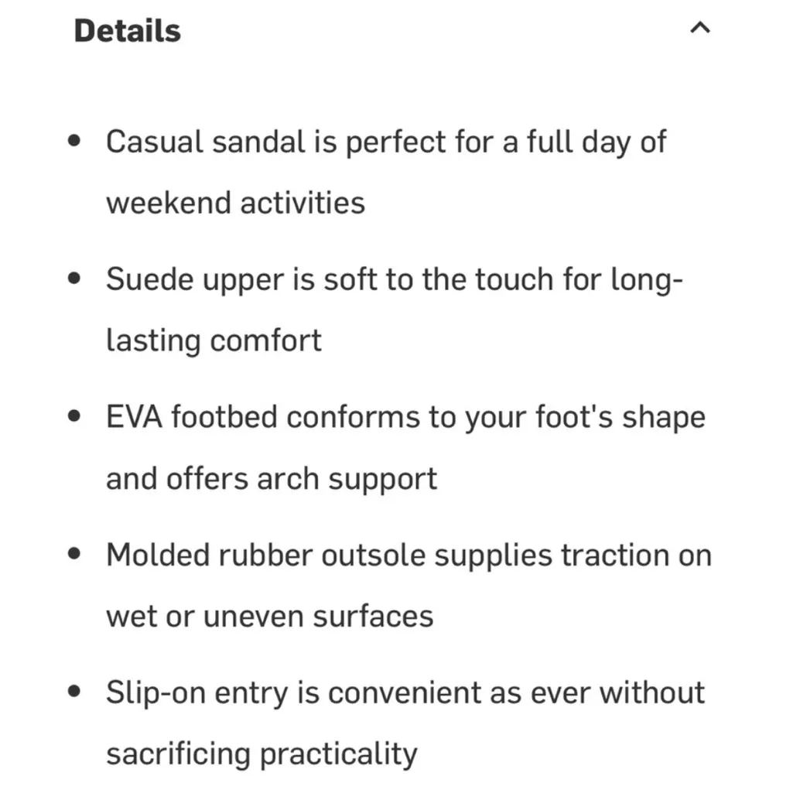Screen dimensions: 793x793
Task: Click the 'weekend activities' text line
Action: point(235,203)
